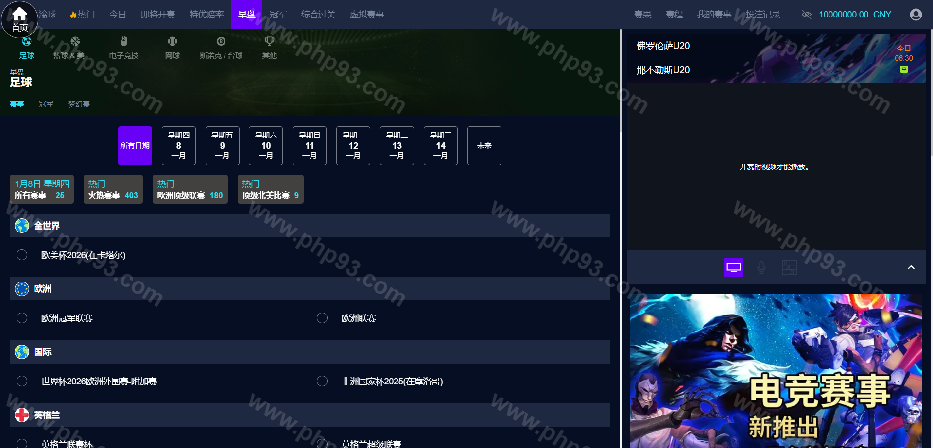Switch to the 冠军 top navigation tab
The image size is (933, 448).
pos(278,15)
